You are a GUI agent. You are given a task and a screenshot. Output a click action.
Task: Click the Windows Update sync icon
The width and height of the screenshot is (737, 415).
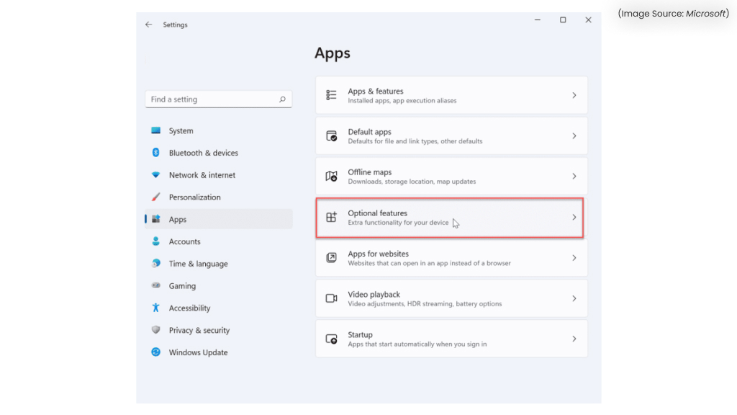click(155, 352)
